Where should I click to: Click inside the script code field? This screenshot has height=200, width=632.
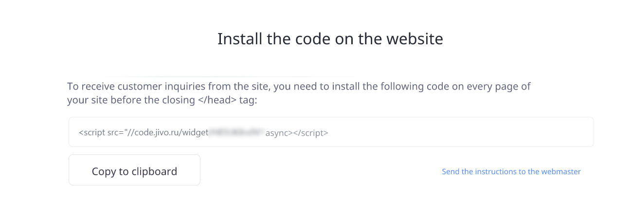[x=331, y=132]
